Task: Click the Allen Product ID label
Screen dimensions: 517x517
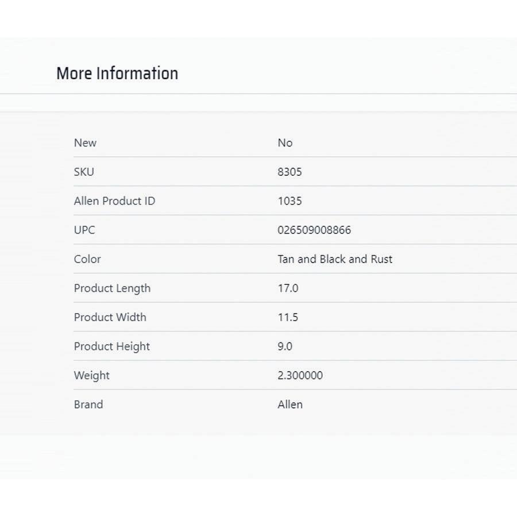Action: (114, 201)
